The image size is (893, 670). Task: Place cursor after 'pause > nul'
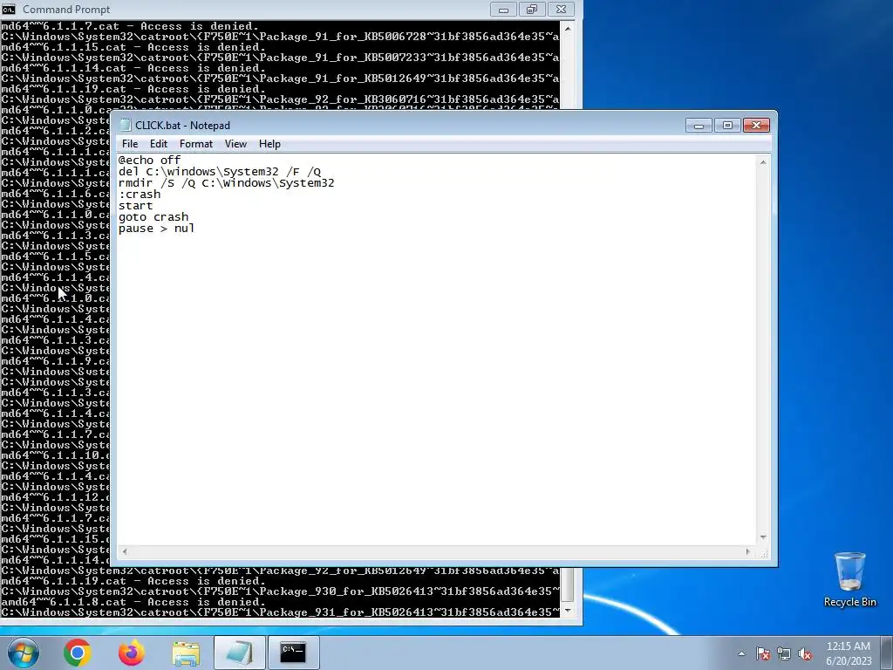(x=194, y=229)
